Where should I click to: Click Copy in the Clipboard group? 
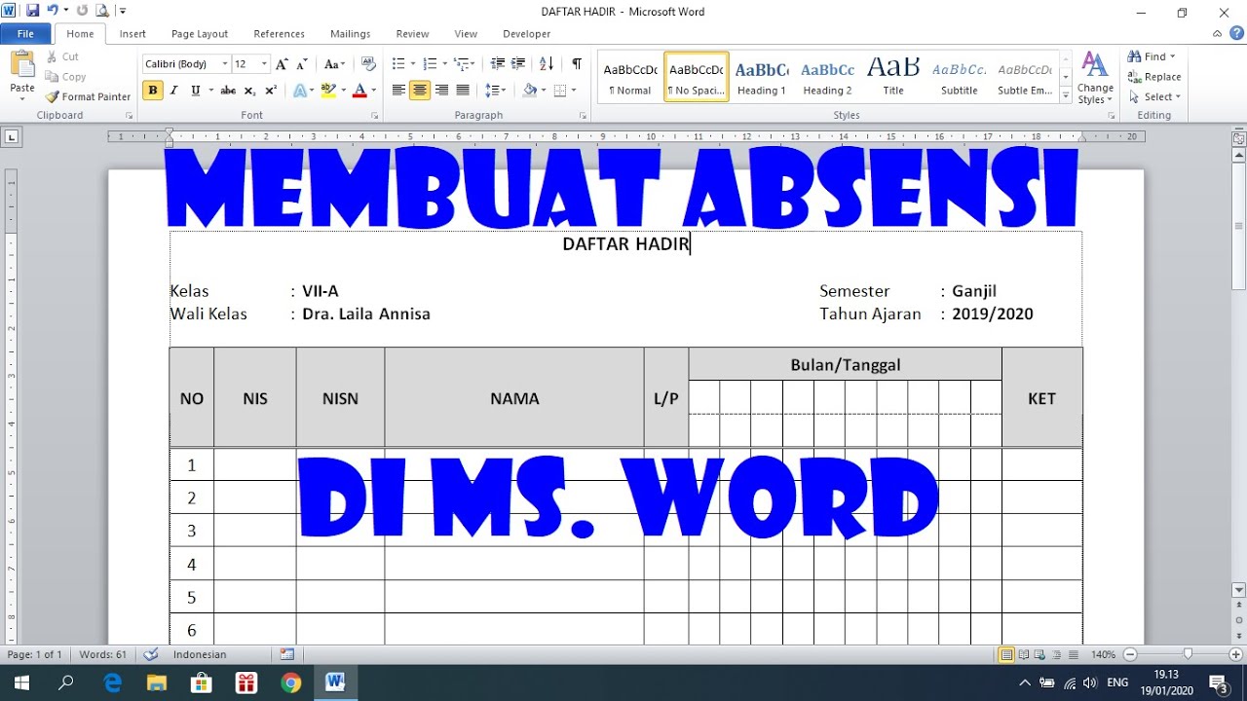click(x=66, y=77)
